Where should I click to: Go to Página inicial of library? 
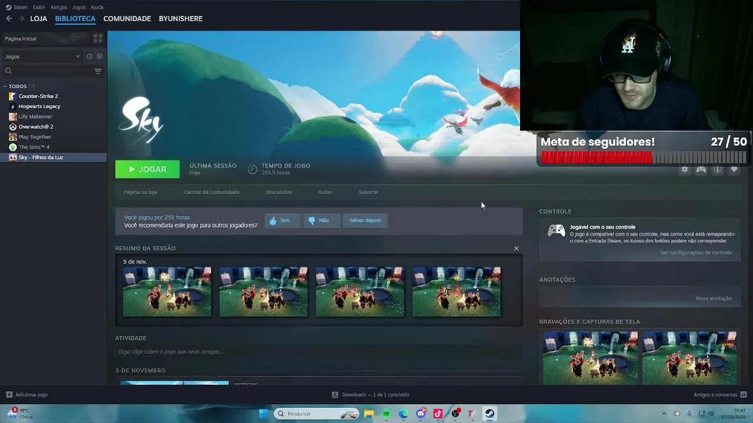pos(46,38)
